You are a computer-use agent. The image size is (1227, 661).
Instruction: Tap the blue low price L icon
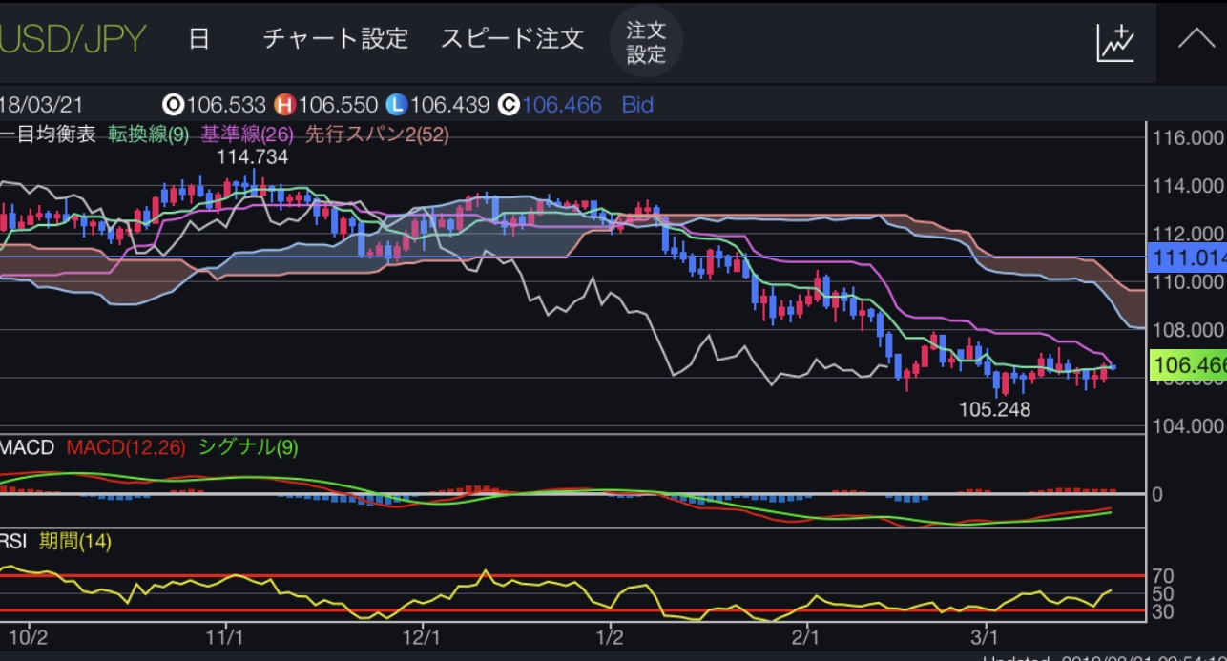tap(397, 105)
